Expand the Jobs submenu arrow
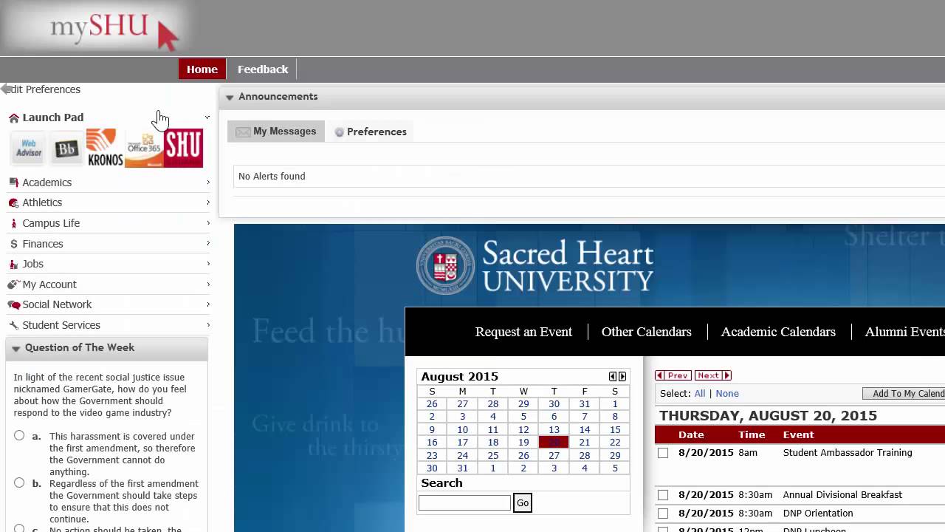The width and height of the screenshot is (945, 532). (207, 263)
